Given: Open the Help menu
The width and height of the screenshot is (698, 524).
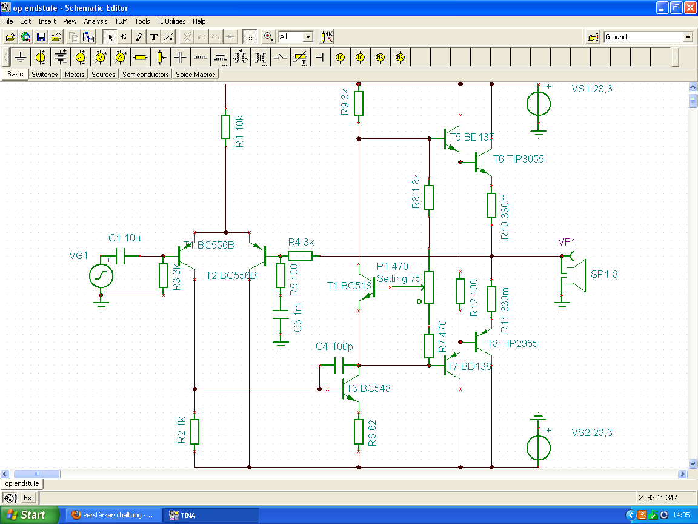Looking at the screenshot, I should [199, 21].
